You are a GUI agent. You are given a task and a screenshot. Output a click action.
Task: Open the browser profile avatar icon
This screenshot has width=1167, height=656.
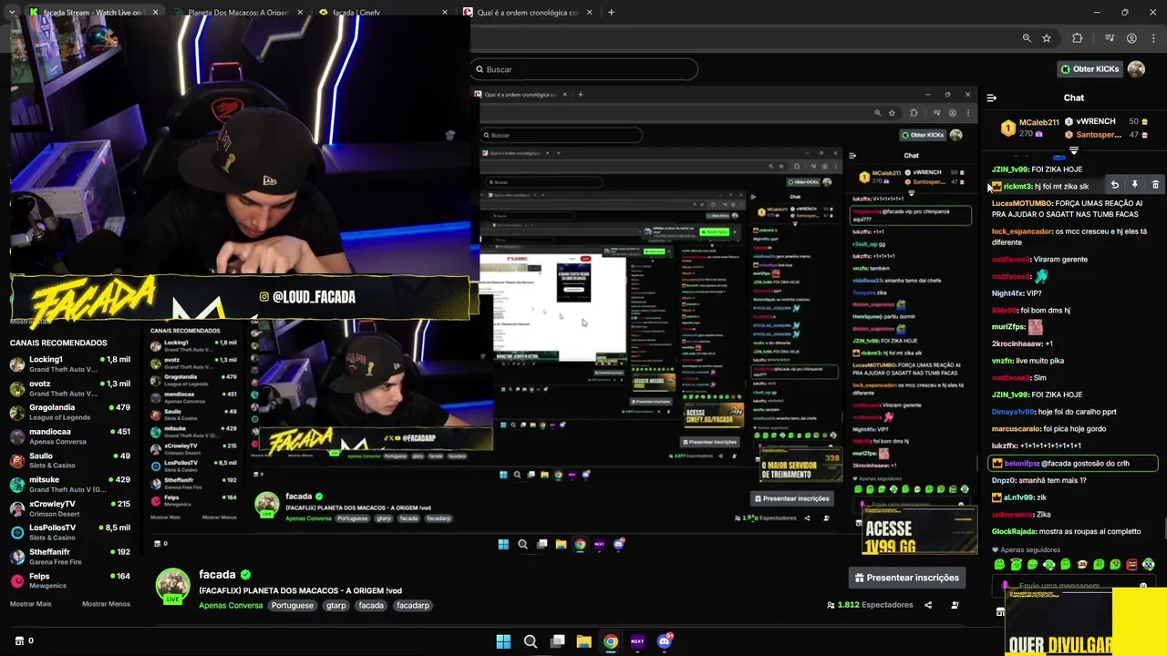(x=1131, y=38)
